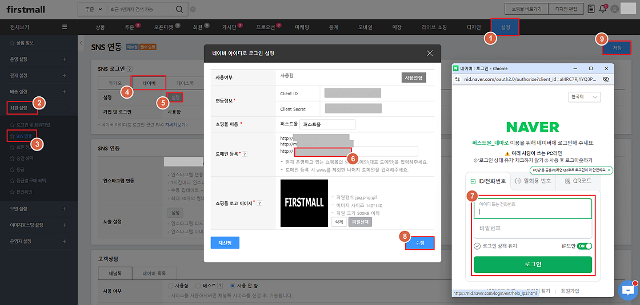Viewport: 640px width, 305px height.
Task: Open the help icon beside the 테스트 radio option
Action: point(221,286)
